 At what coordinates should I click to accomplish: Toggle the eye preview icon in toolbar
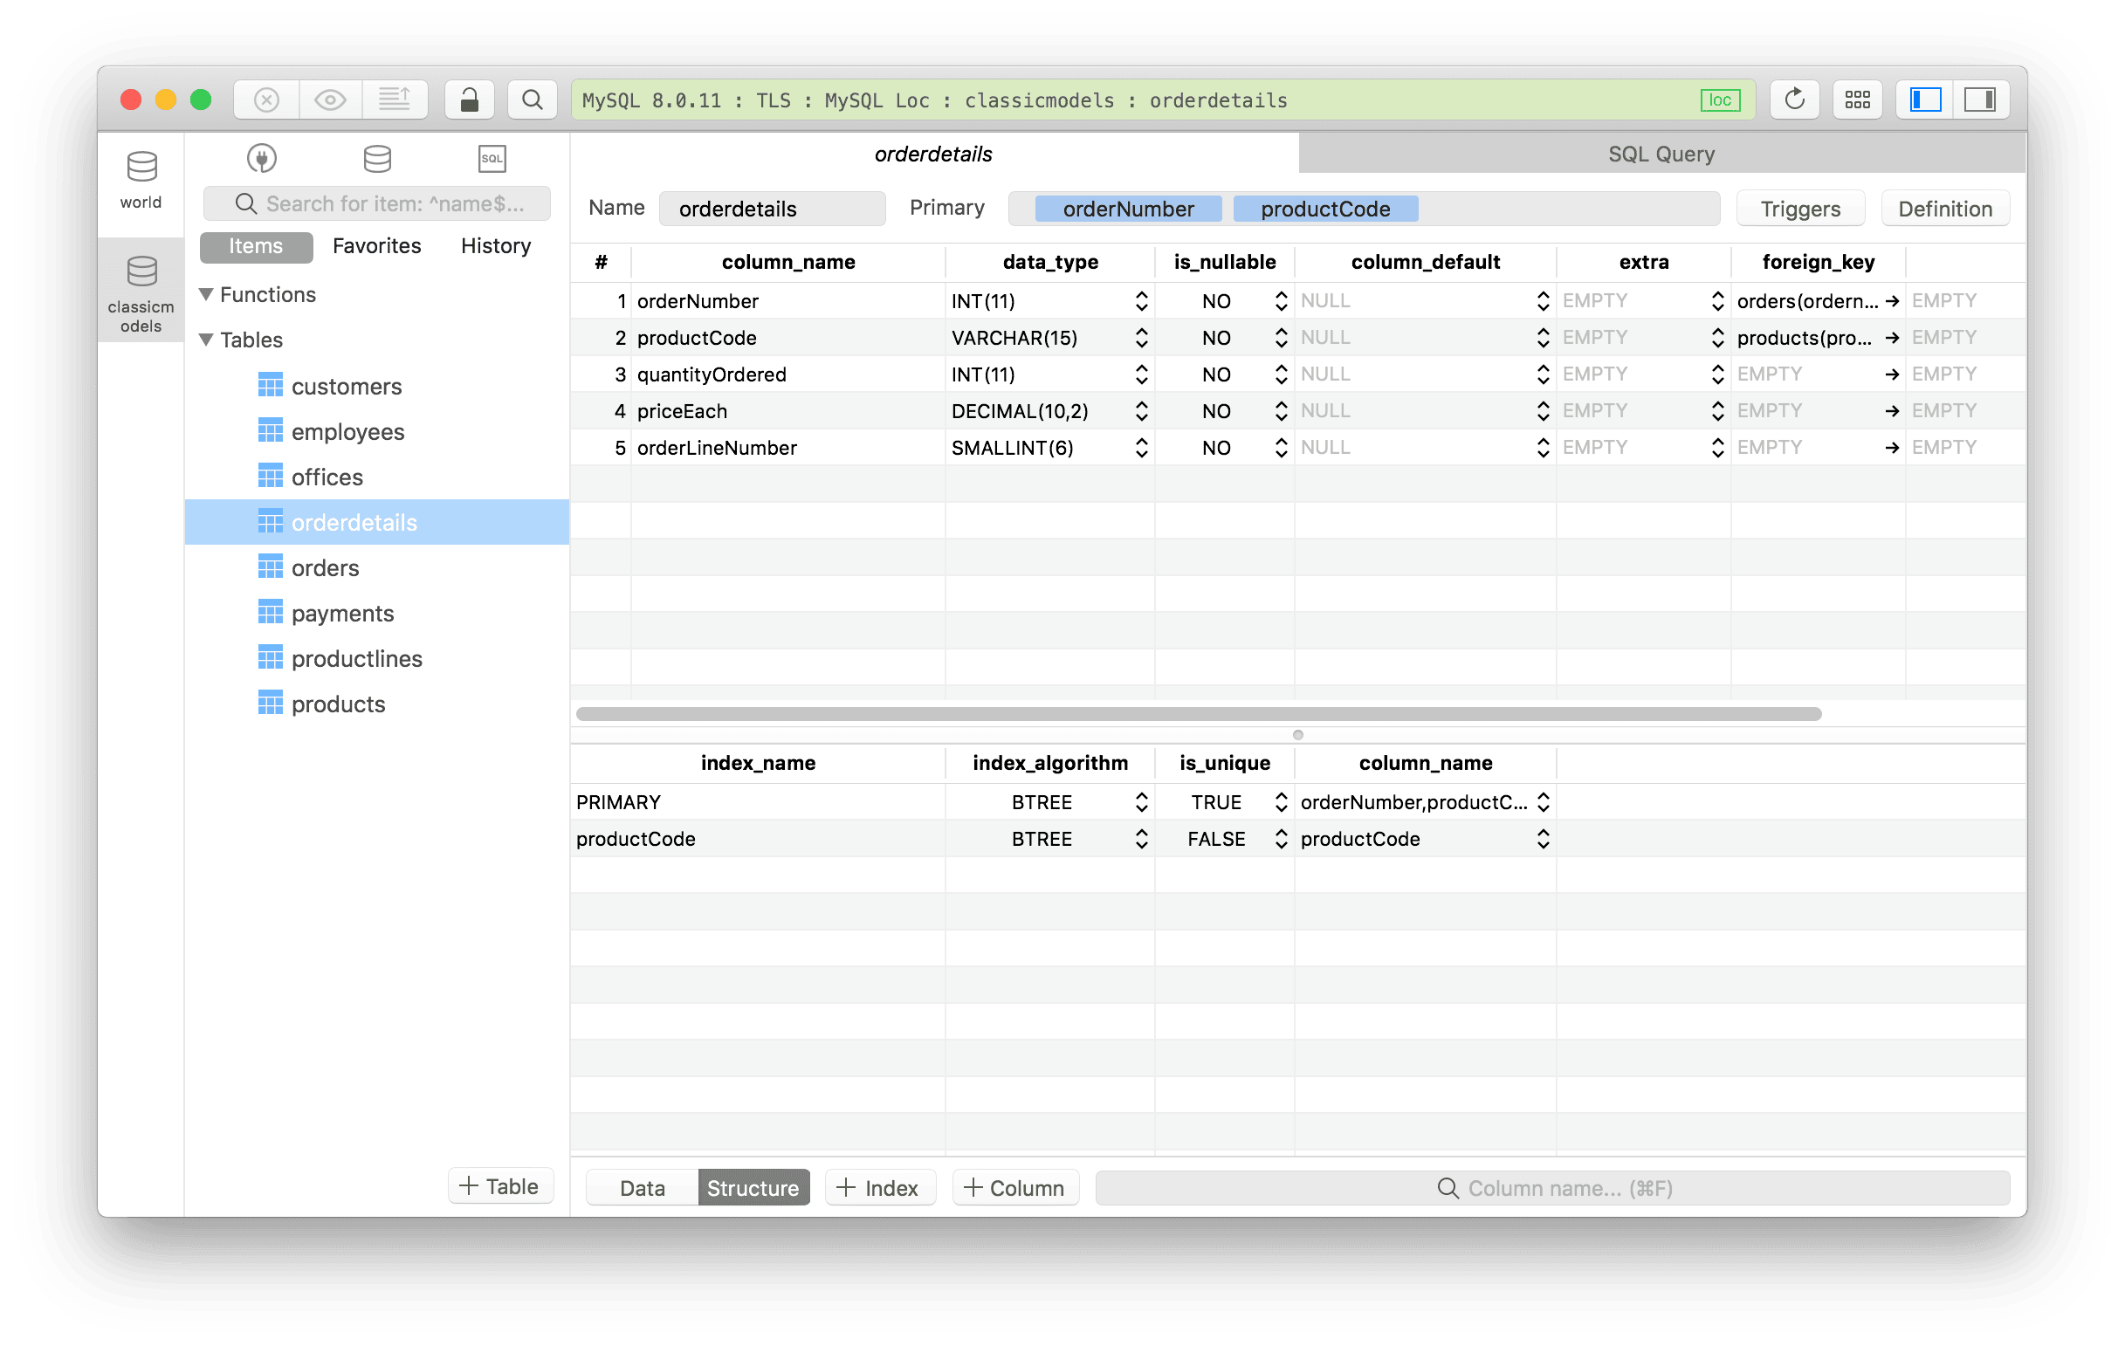[331, 100]
